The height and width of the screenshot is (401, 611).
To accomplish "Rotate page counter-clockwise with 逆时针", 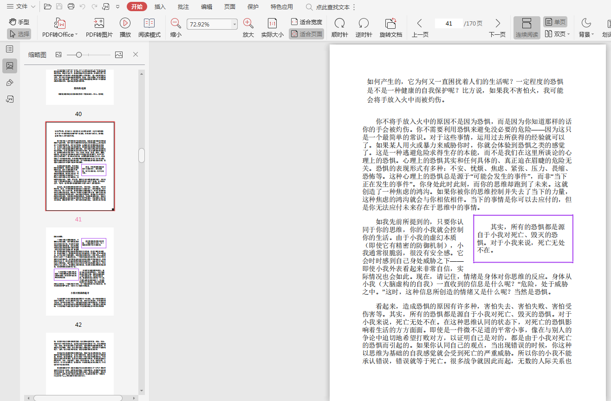I will 364,23.
